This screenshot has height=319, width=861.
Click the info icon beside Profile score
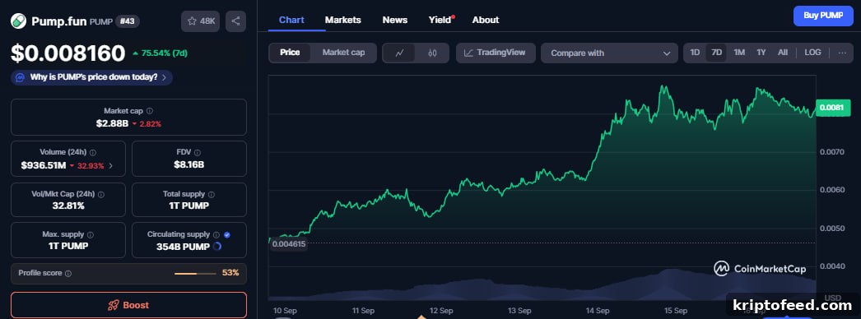pyautogui.click(x=68, y=273)
